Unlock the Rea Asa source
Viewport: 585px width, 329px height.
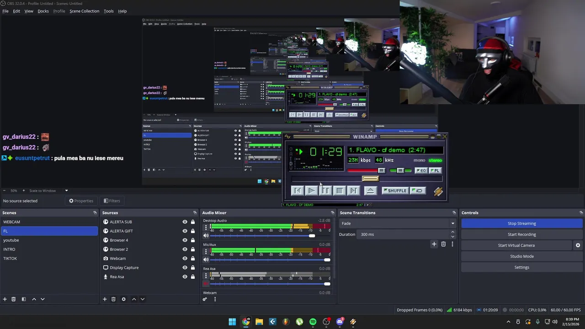193,277
